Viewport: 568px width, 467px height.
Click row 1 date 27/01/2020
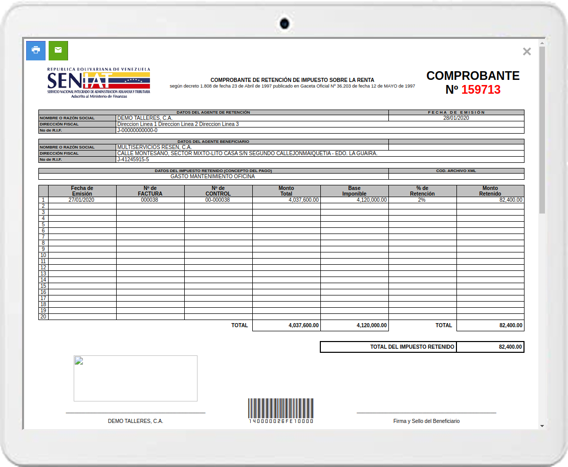[81, 200]
